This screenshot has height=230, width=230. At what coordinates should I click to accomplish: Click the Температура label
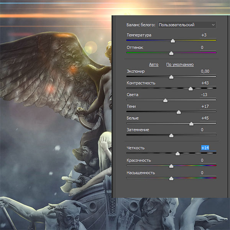(139, 35)
